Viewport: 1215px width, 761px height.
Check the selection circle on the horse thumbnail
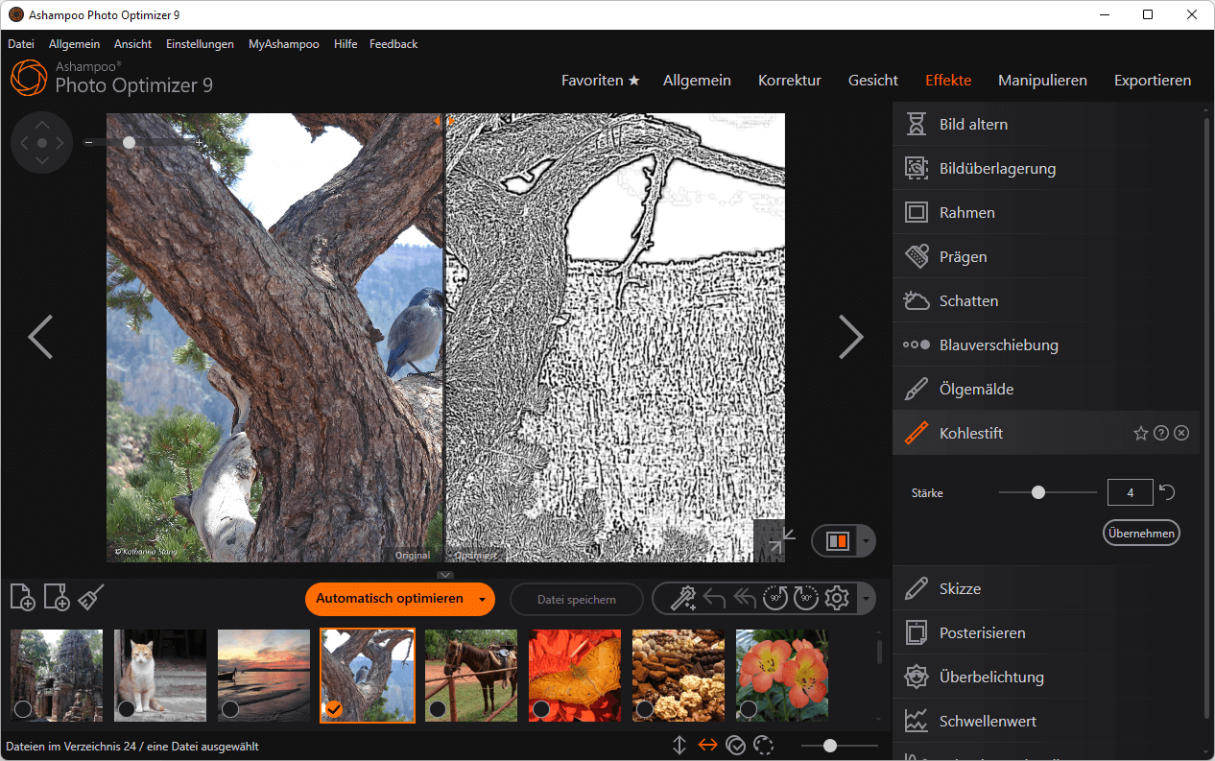[x=438, y=709]
